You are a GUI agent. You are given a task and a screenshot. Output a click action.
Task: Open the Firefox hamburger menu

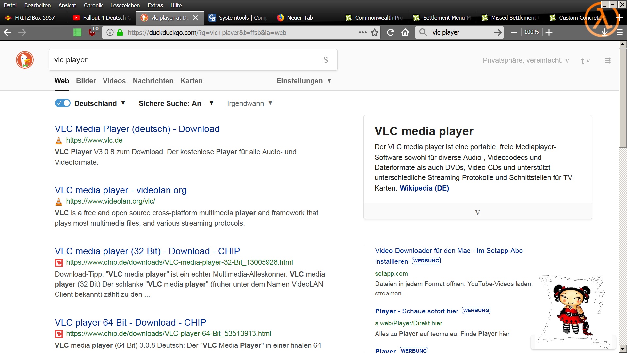619,32
